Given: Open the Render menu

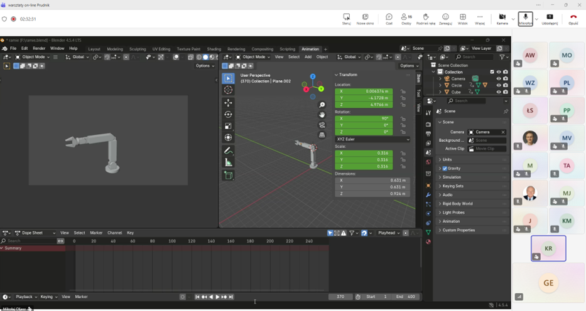Looking at the screenshot, I should point(39,48).
